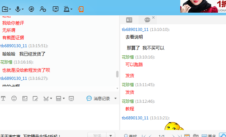
Task: Click sender tb6890130_11 at 13:15:51
Action: [14, 46]
